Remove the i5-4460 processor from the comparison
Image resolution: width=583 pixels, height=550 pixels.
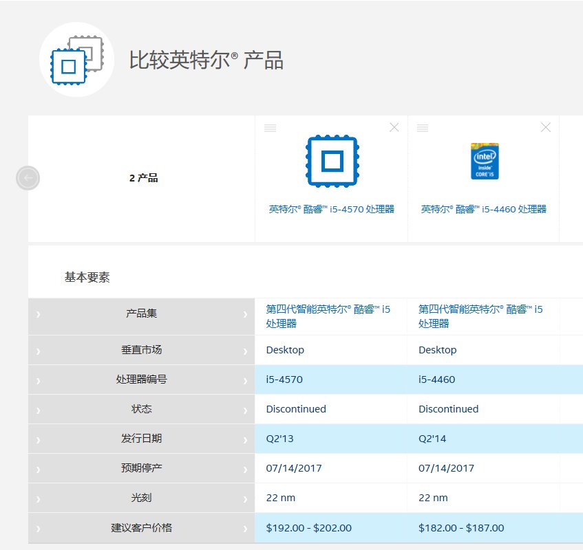click(545, 126)
